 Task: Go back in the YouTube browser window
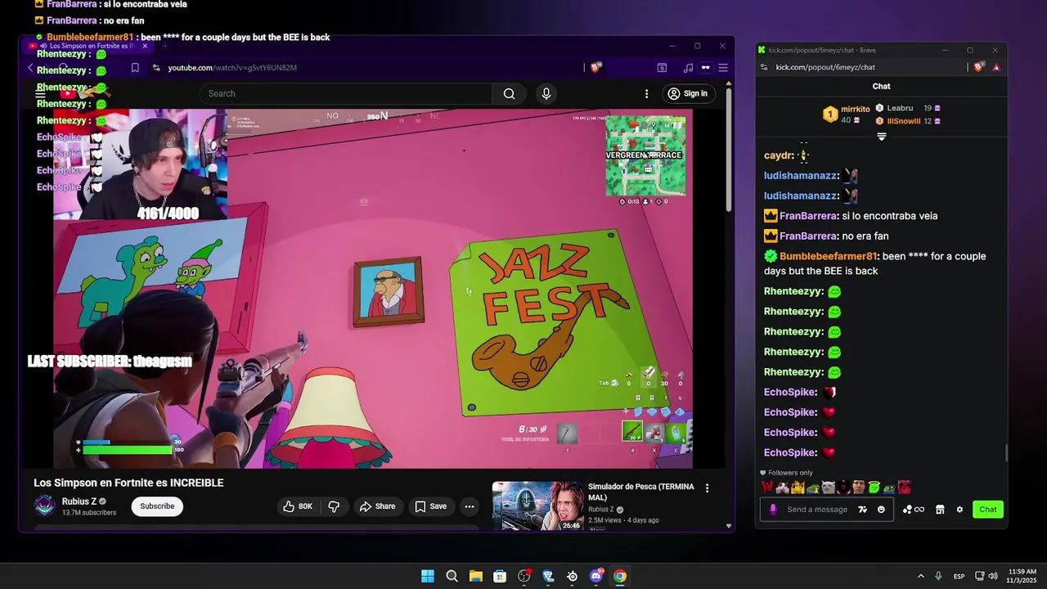click(x=30, y=68)
